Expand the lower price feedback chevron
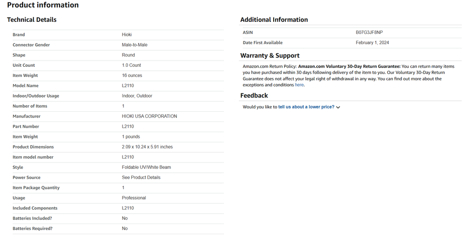Screen dimensions: 465x241 (x=338, y=107)
